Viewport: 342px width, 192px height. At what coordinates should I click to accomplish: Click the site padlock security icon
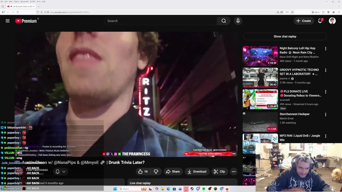click(41, 12)
